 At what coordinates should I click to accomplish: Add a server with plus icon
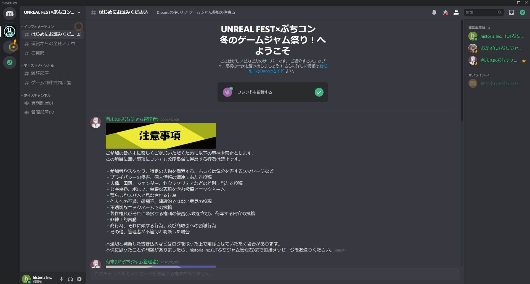click(10, 47)
